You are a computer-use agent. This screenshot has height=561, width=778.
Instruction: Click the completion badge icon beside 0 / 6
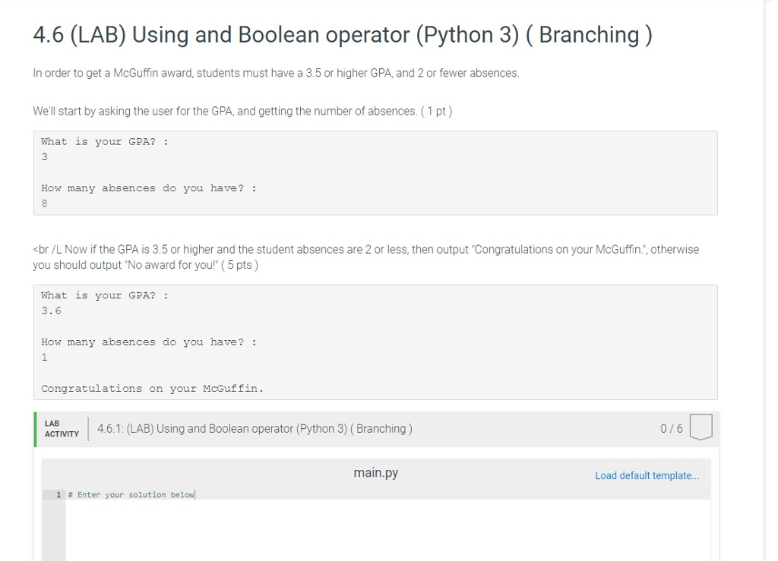coord(701,428)
